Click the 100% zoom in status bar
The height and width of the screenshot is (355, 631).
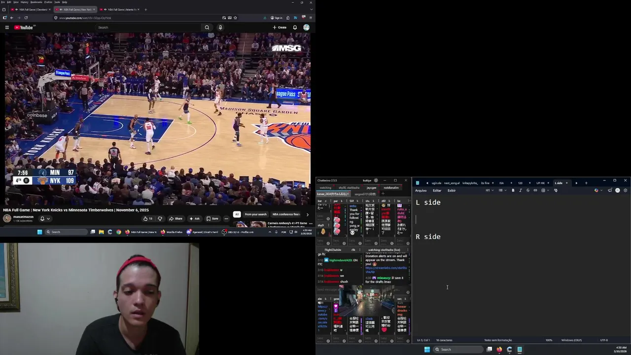point(549,340)
